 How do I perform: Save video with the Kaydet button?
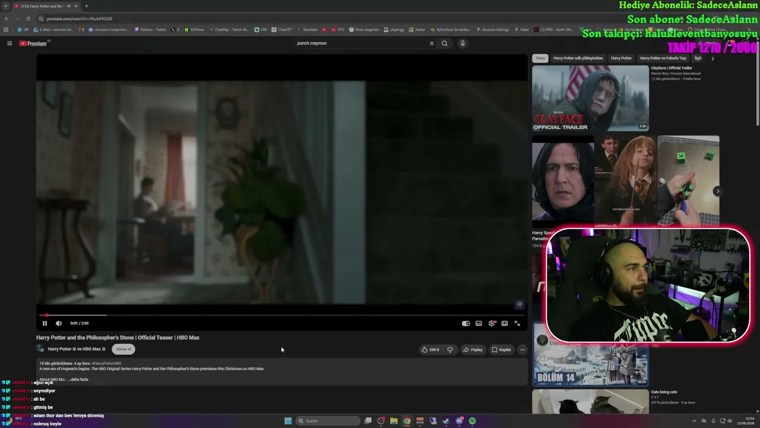point(501,350)
